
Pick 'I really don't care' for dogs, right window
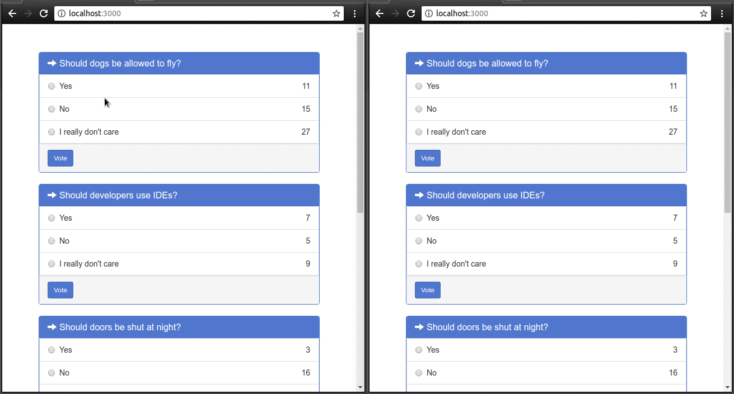419,132
